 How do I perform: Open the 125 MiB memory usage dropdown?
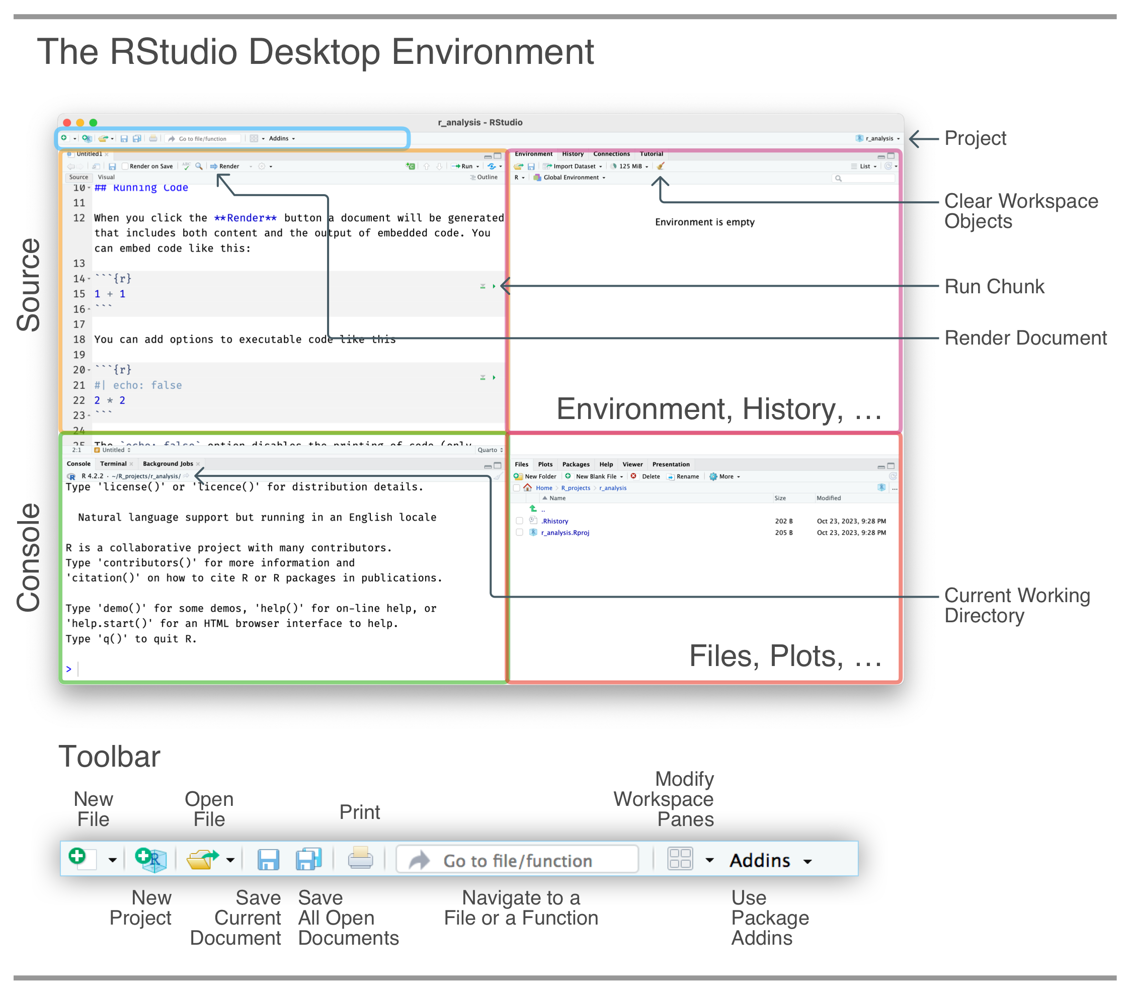pyautogui.click(x=629, y=167)
